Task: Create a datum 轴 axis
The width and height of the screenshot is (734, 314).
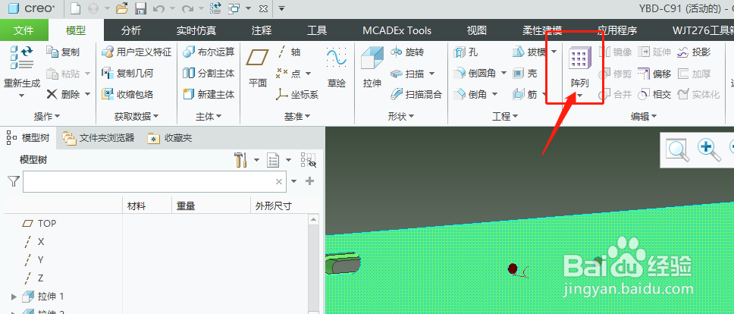Action: [x=288, y=52]
